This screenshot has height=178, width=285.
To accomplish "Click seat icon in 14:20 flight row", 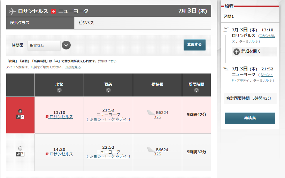I will click(20, 154).
